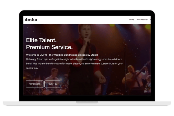Click the drummer behind the song list button
The image size is (174, 116).
(55, 74)
